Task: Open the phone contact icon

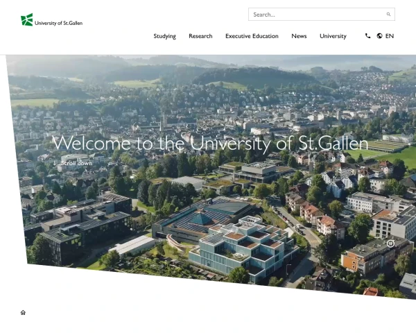Action: point(367,36)
